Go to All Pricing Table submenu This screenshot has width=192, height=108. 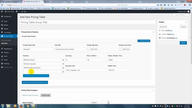pyautogui.click(x=6, y=40)
